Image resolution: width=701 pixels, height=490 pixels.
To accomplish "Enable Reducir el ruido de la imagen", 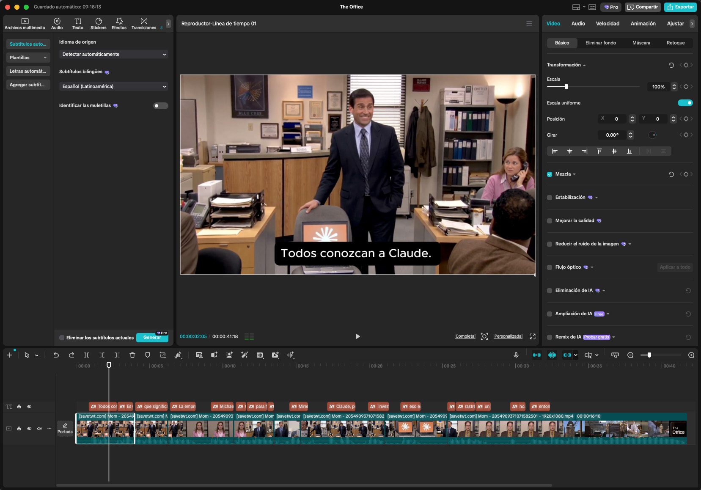I will (550, 244).
